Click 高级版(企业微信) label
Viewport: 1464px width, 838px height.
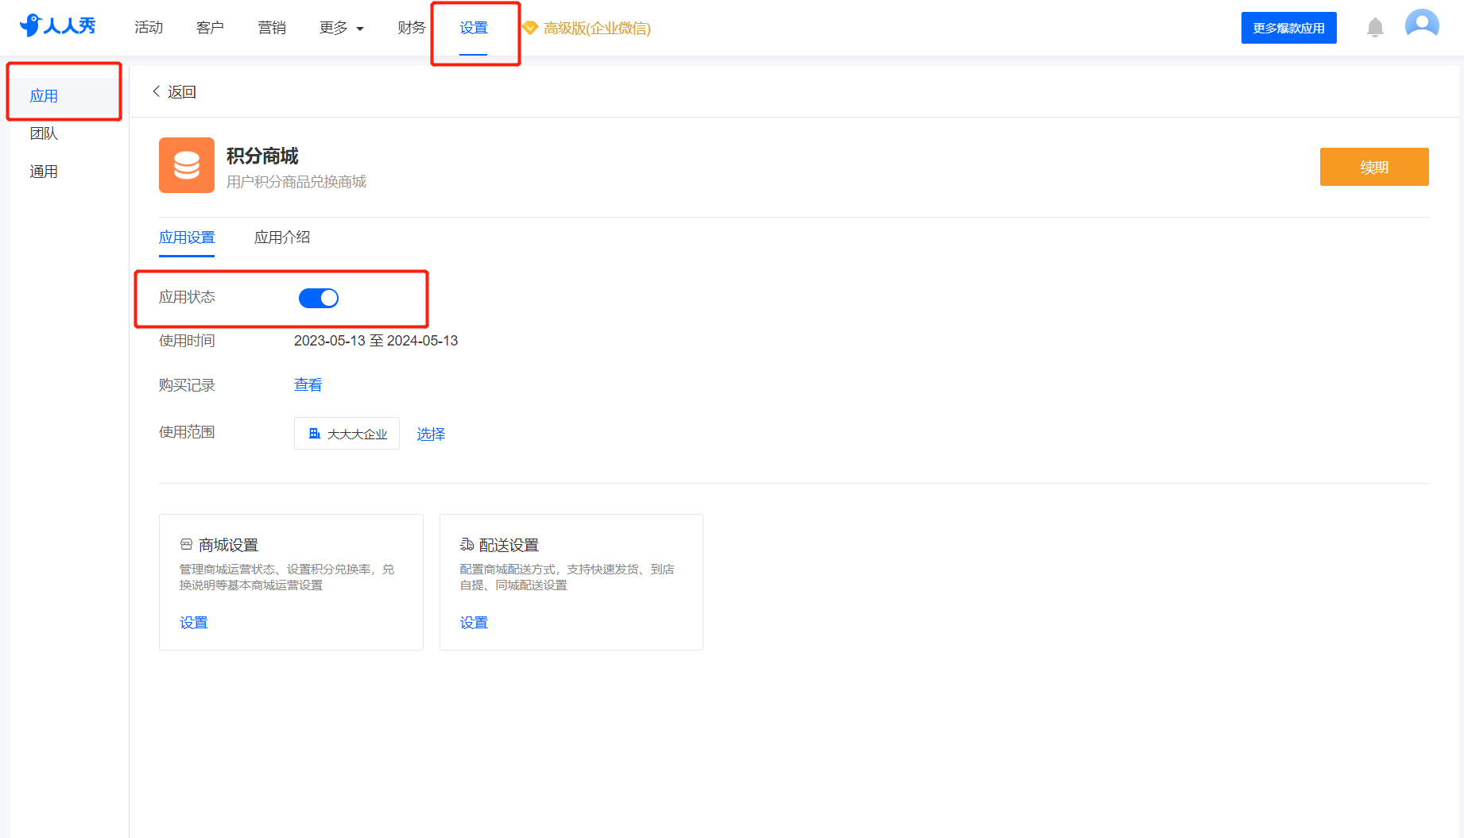click(x=597, y=29)
